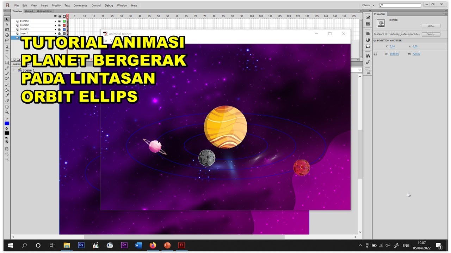Click the X position value

[x=392, y=46]
